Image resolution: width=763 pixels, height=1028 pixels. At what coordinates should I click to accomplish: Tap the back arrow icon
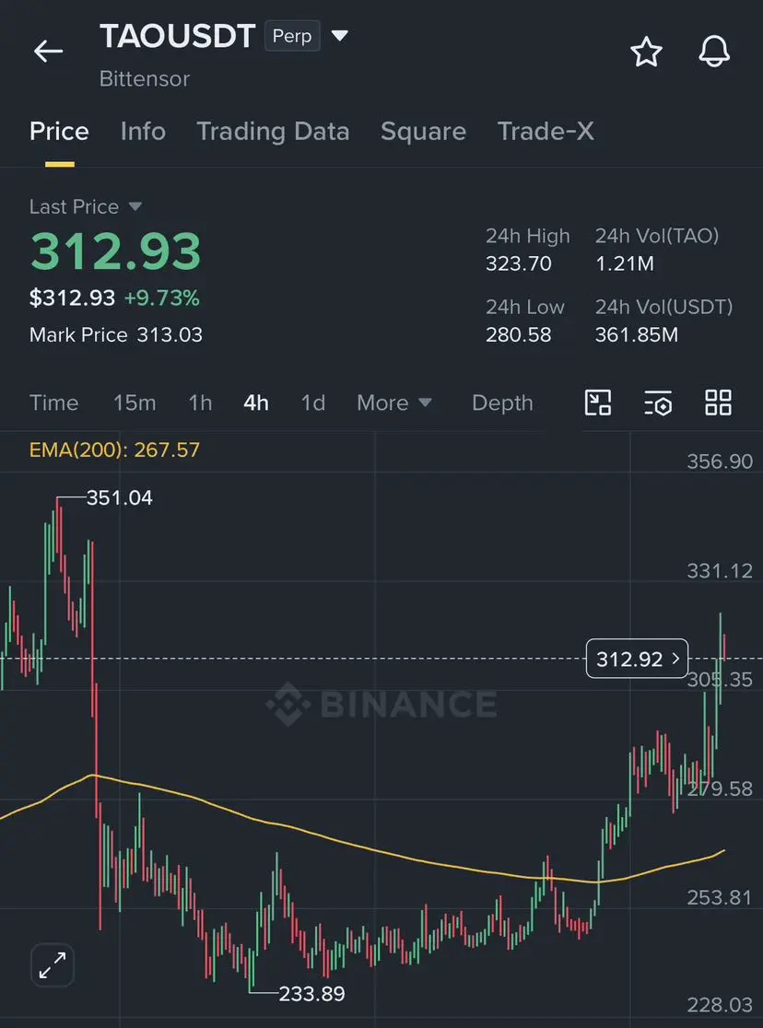(x=48, y=51)
